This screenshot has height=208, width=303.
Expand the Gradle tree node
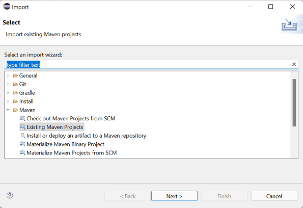(x=8, y=92)
